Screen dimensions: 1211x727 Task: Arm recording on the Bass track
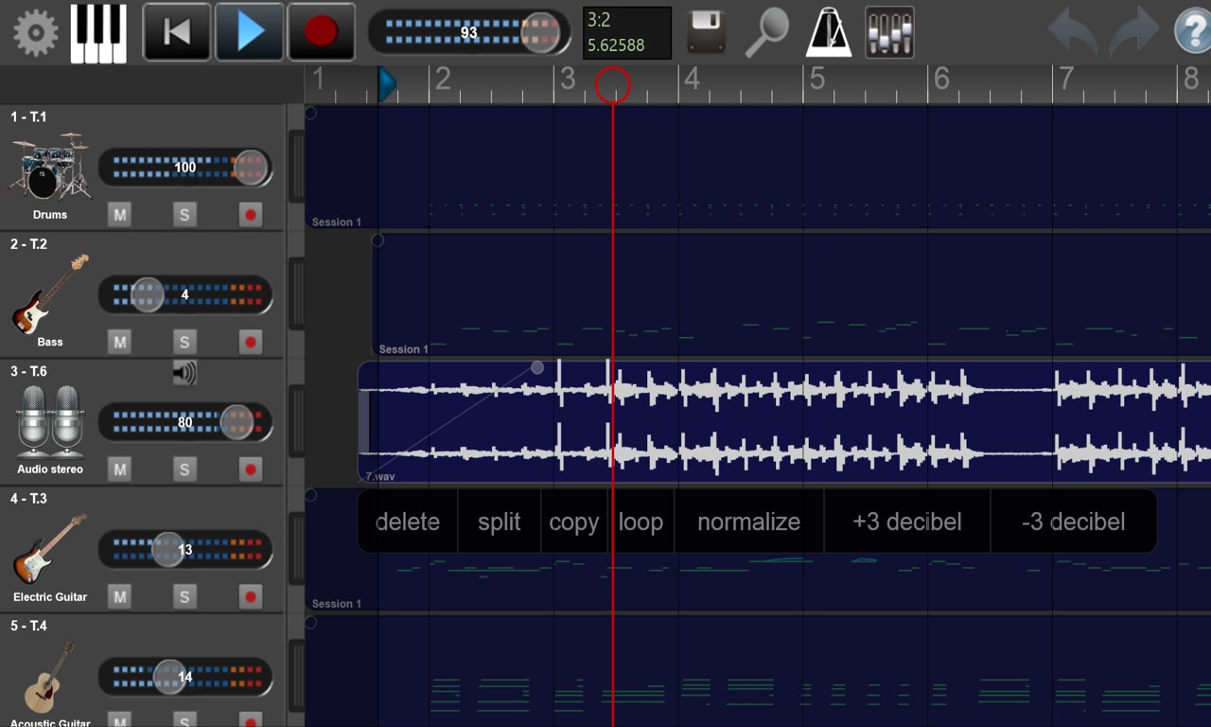click(x=250, y=342)
